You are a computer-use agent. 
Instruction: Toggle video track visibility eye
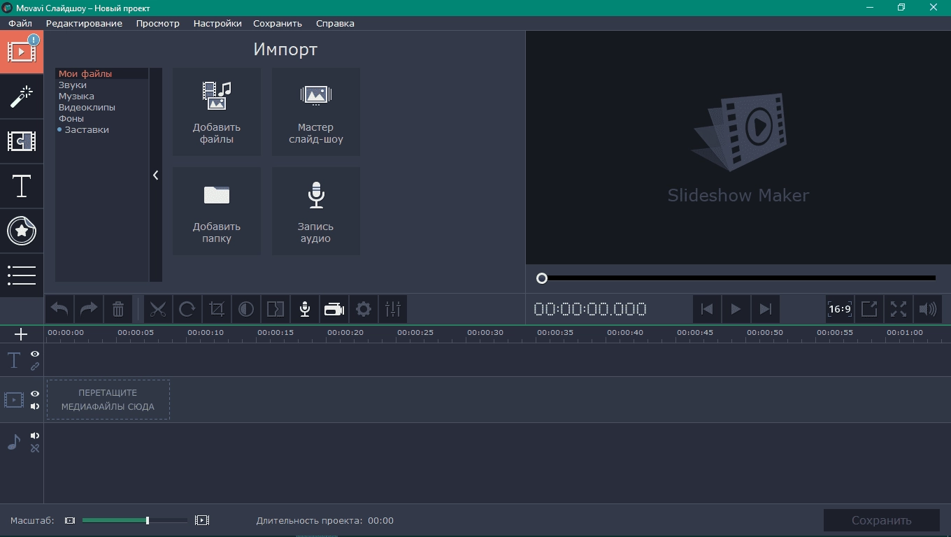pyautogui.click(x=35, y=394)
